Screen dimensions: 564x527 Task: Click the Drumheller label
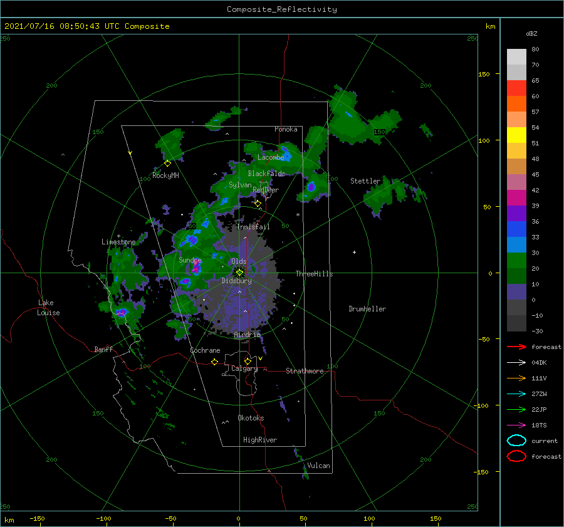367,309
